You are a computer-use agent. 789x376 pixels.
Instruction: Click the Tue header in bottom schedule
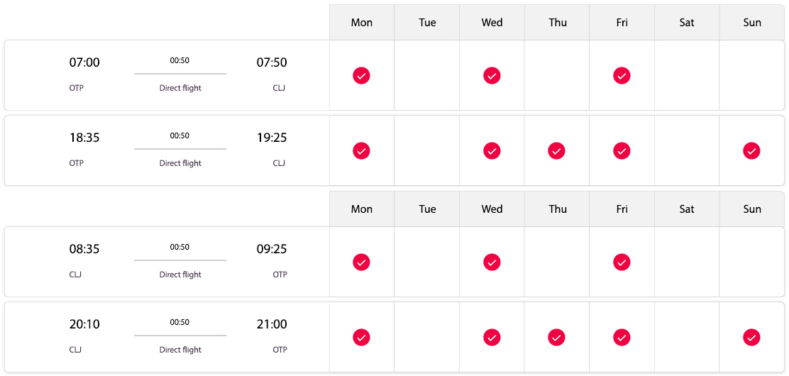tap(426, 209)
